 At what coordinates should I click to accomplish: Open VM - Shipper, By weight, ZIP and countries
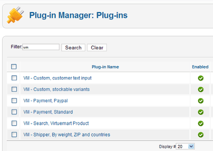click(67, 135)
